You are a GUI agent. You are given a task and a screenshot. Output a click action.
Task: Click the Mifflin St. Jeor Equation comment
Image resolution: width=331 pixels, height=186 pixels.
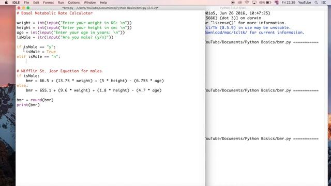59,71
